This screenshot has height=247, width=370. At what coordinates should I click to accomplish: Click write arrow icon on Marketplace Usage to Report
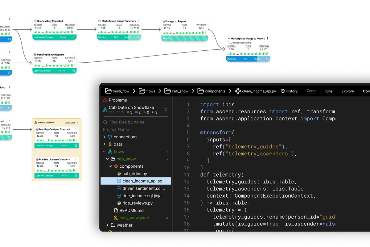coord(229,39)
